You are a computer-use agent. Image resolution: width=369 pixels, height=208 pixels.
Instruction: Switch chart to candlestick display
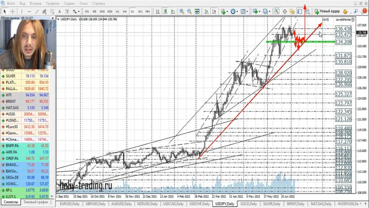click(x=166, y=11)
